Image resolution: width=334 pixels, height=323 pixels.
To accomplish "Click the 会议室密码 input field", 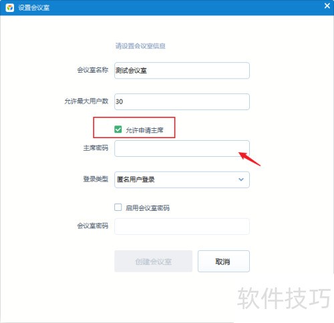I will pyautogui.click(x=182, y=226).
